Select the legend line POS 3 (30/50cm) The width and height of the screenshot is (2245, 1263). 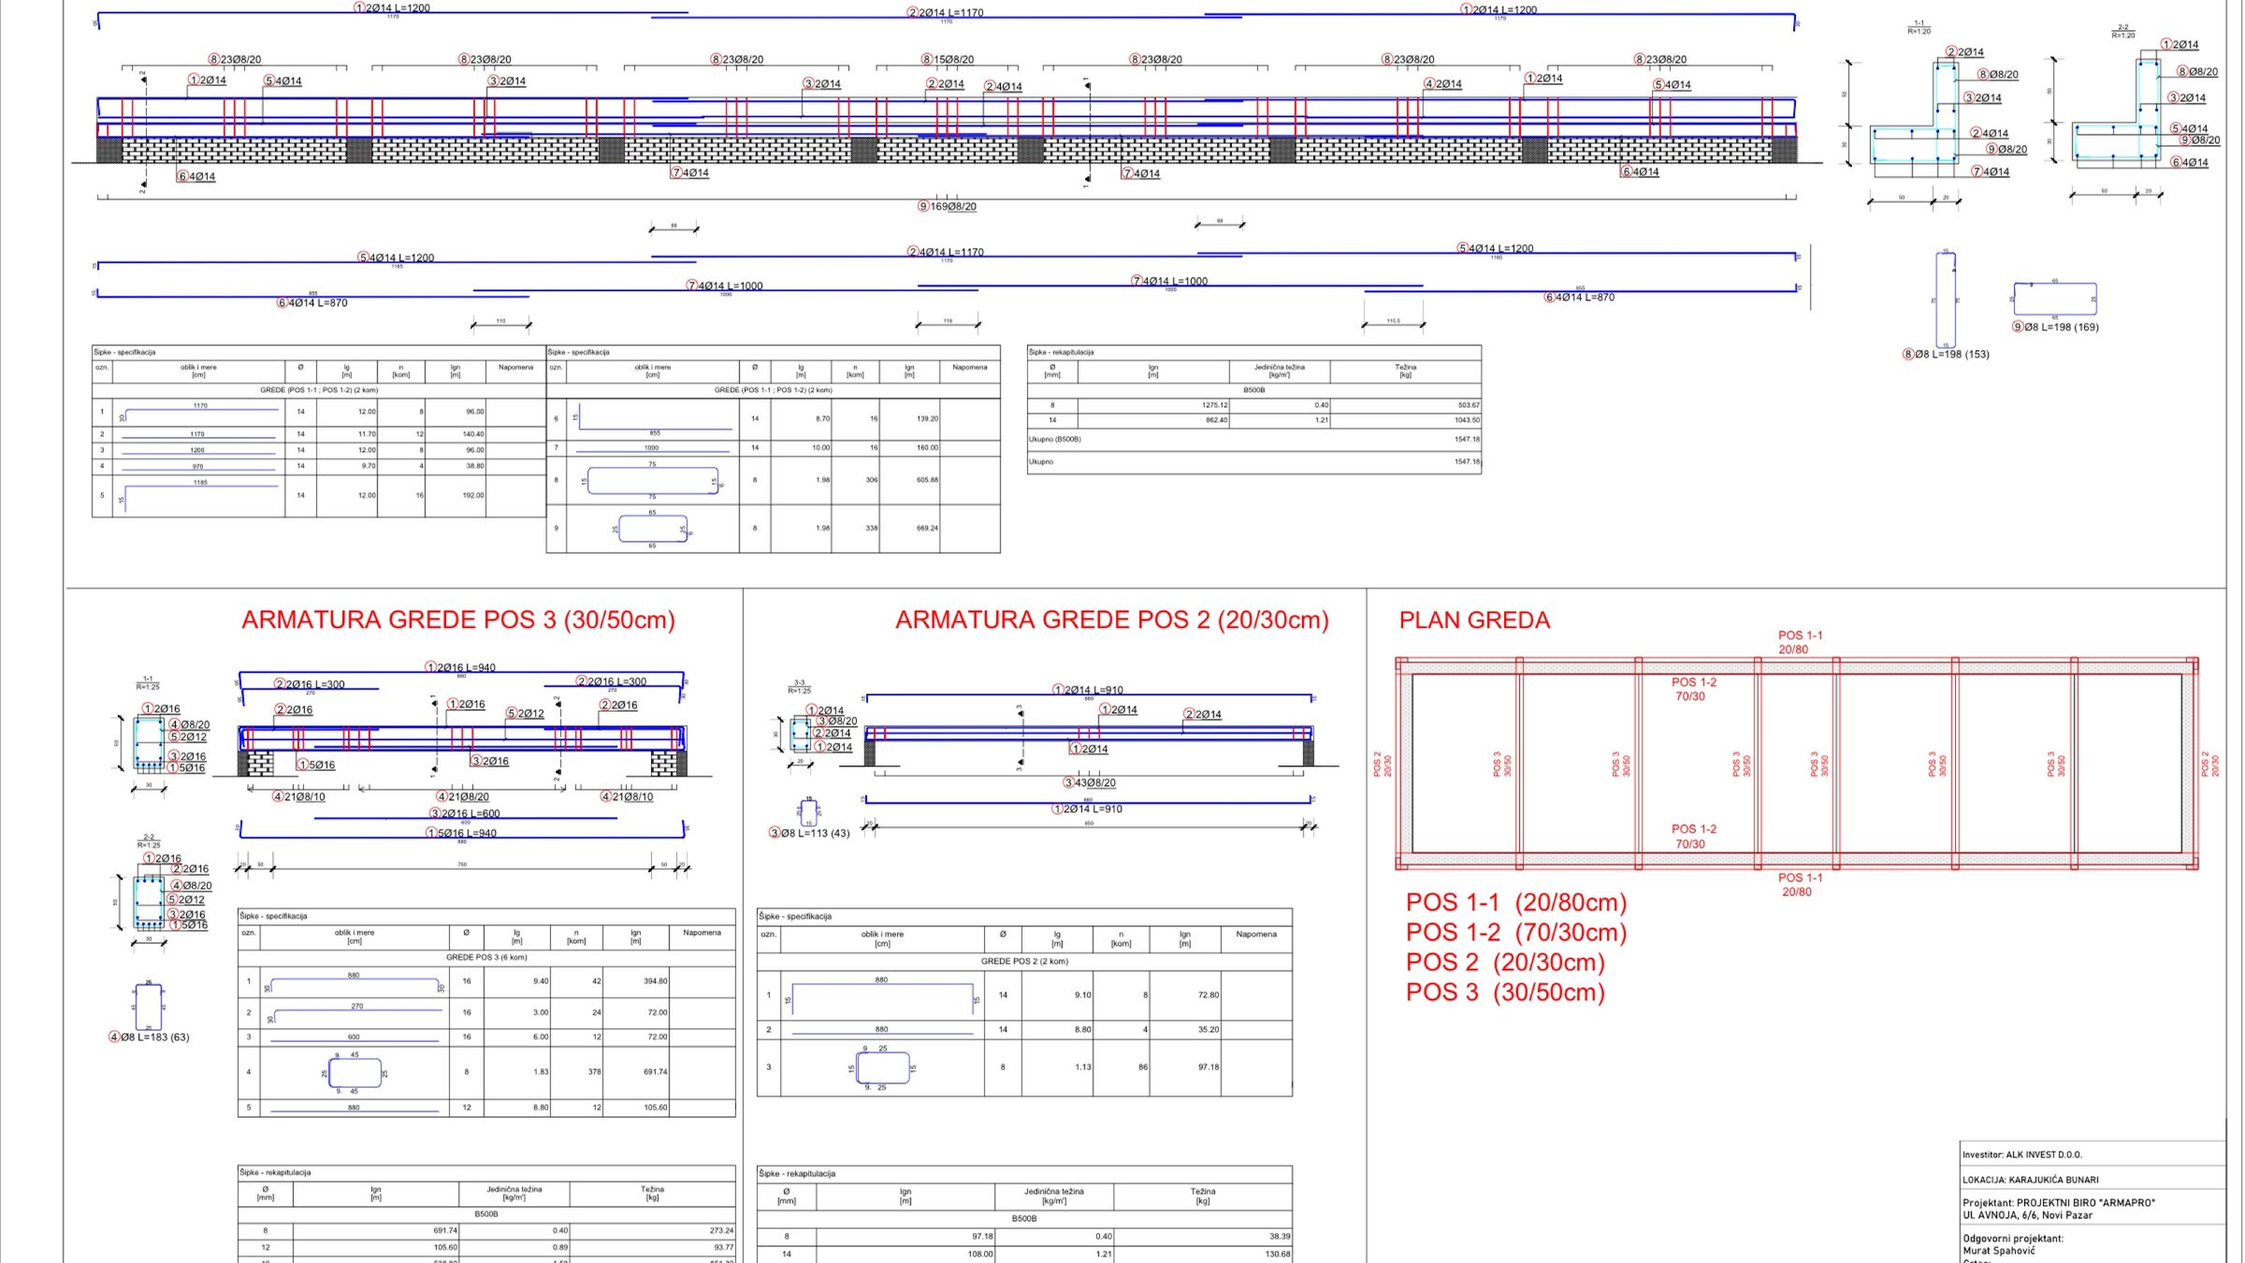[x=1505, y=993]
